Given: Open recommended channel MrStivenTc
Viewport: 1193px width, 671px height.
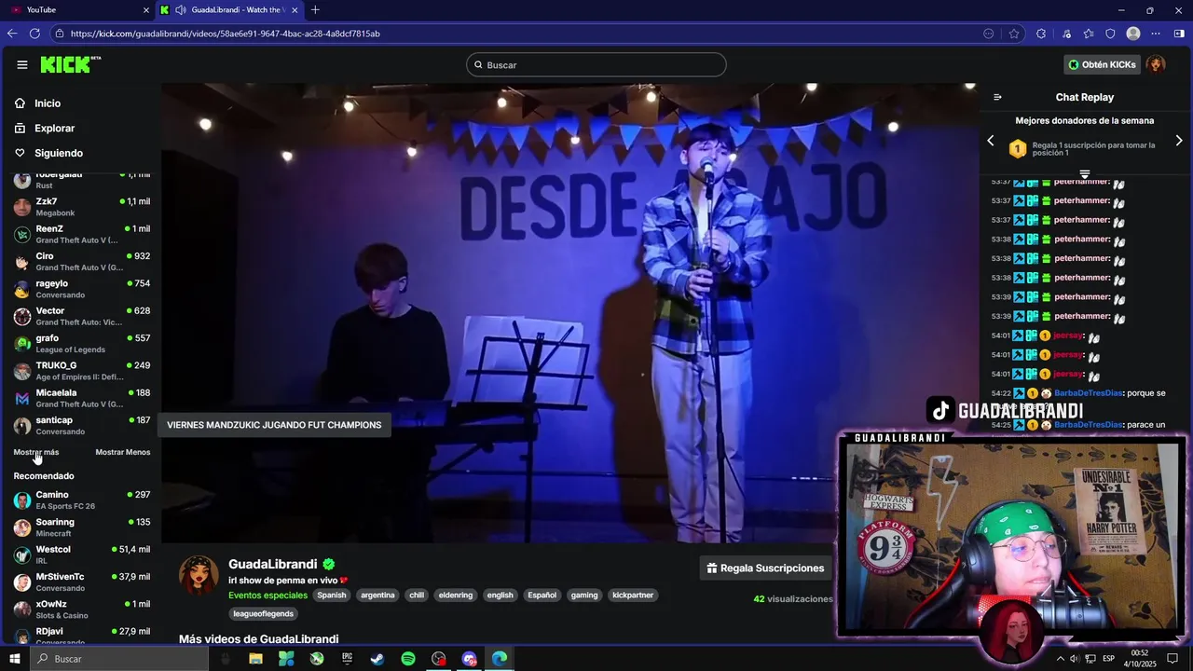Looking at the screenshot, I should [82, 582].
